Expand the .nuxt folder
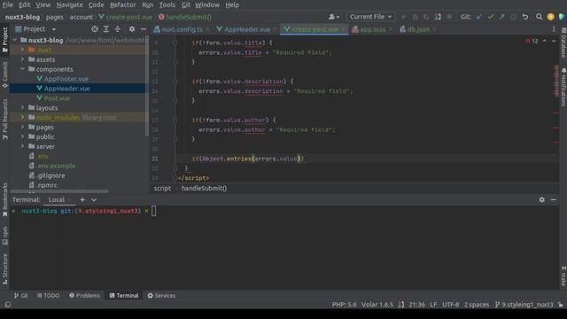Image resolution: width=567 pixels, height=319 pixels. pyautogui.click(x=22, y=50)
